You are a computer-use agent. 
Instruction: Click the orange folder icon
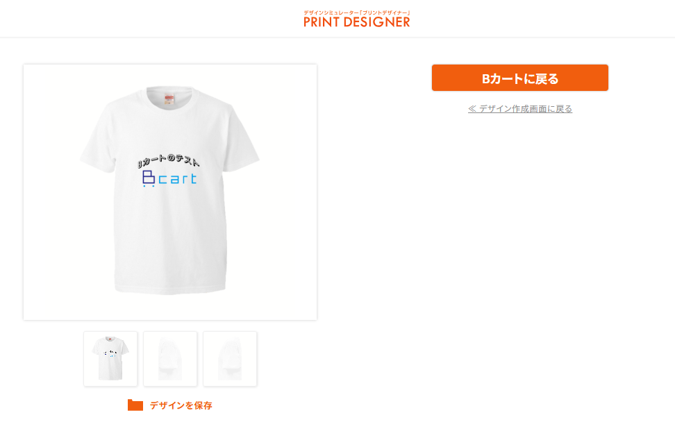135,405
